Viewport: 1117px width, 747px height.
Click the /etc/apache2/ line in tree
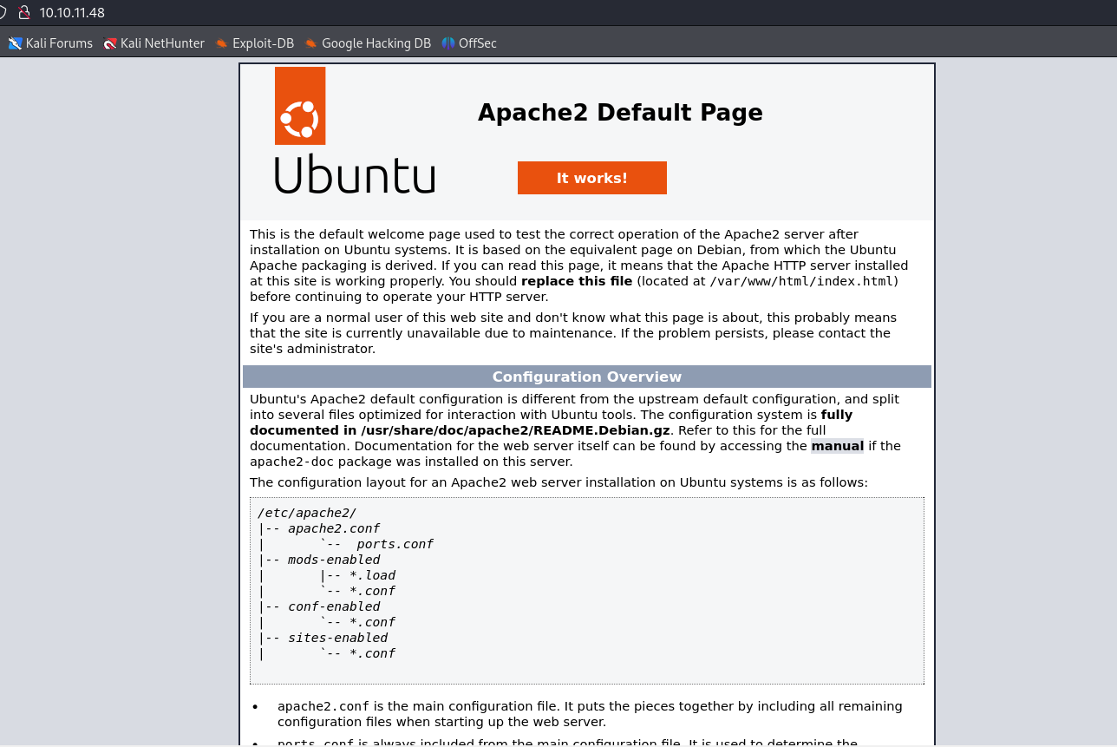click(307, 513)
